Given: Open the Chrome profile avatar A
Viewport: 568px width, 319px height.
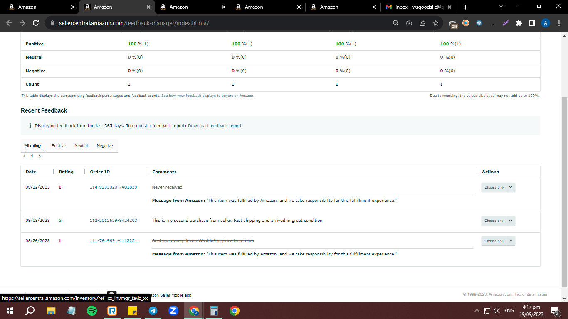Looking at the screenshot, I should click(x=546, y=23).
